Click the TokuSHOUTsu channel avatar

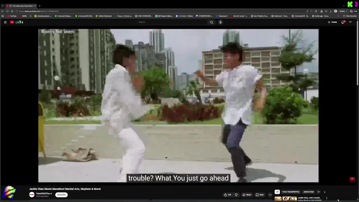32,195
